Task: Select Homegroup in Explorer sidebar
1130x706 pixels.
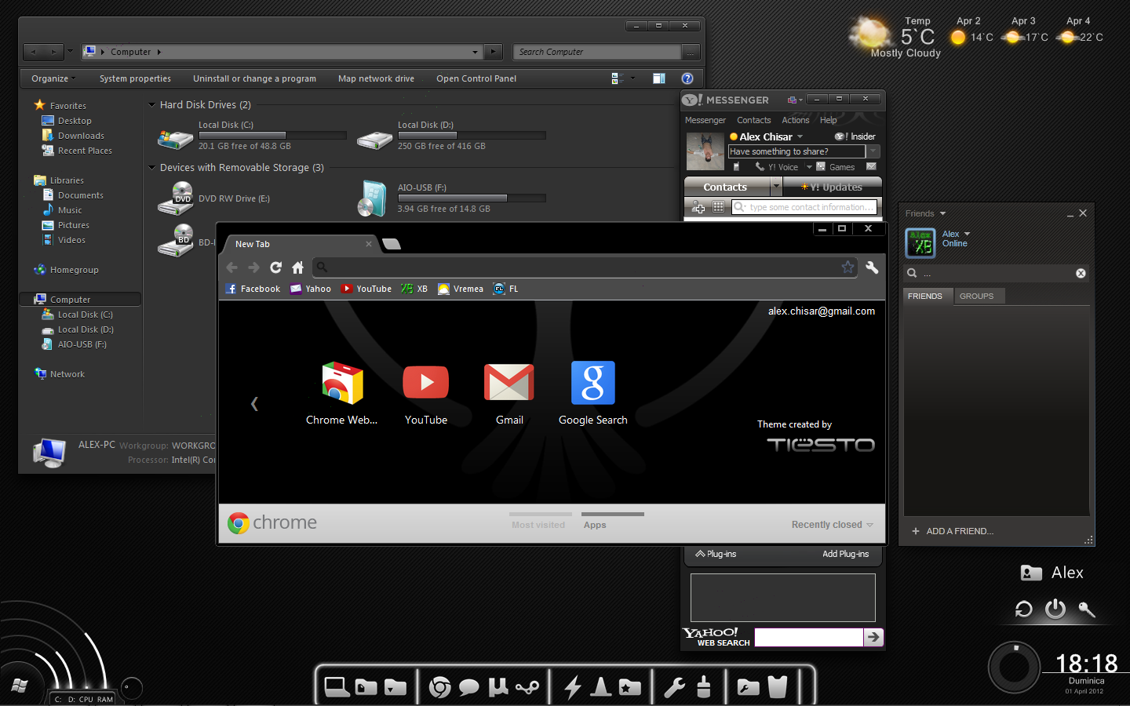Action: (x=74, y=270)
